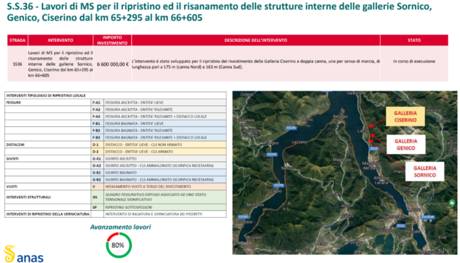Select the GALLERIA GENICO label
Image resolution: width=460 pixels, height=263 pixels.
406,144
